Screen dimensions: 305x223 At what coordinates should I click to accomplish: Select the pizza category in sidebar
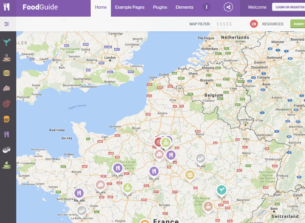coord(7,104)
